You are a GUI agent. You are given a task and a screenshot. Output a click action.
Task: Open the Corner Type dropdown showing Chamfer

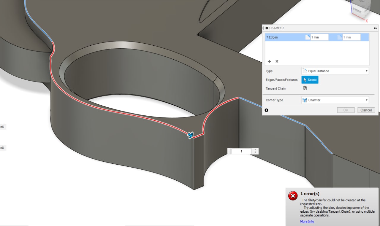pos(335,100)
